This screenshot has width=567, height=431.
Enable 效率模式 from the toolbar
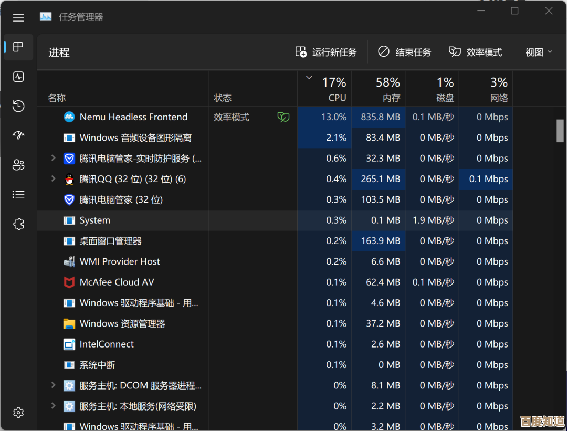475,52
